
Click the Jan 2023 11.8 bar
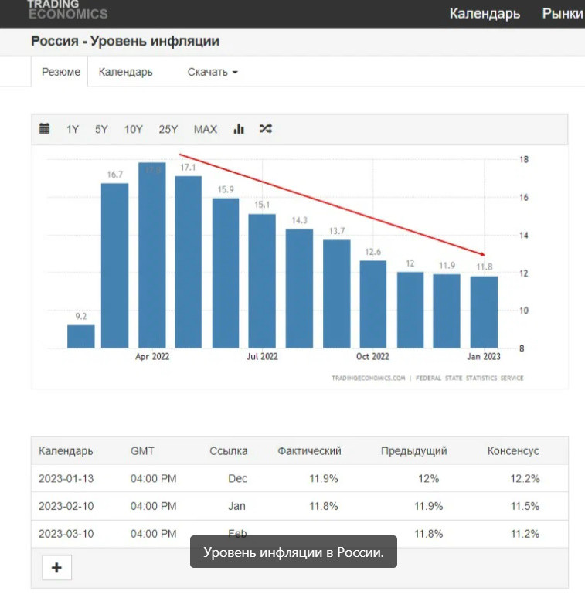tap(485, 312)
